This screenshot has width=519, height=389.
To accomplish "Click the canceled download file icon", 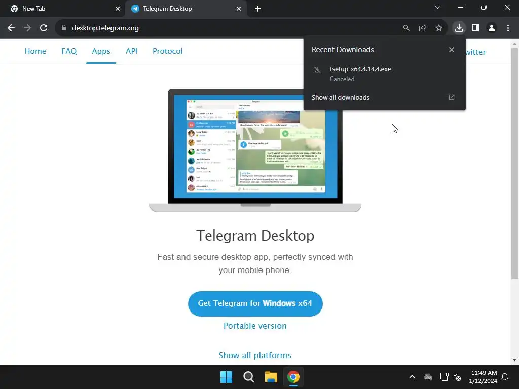I will point(317,70).
